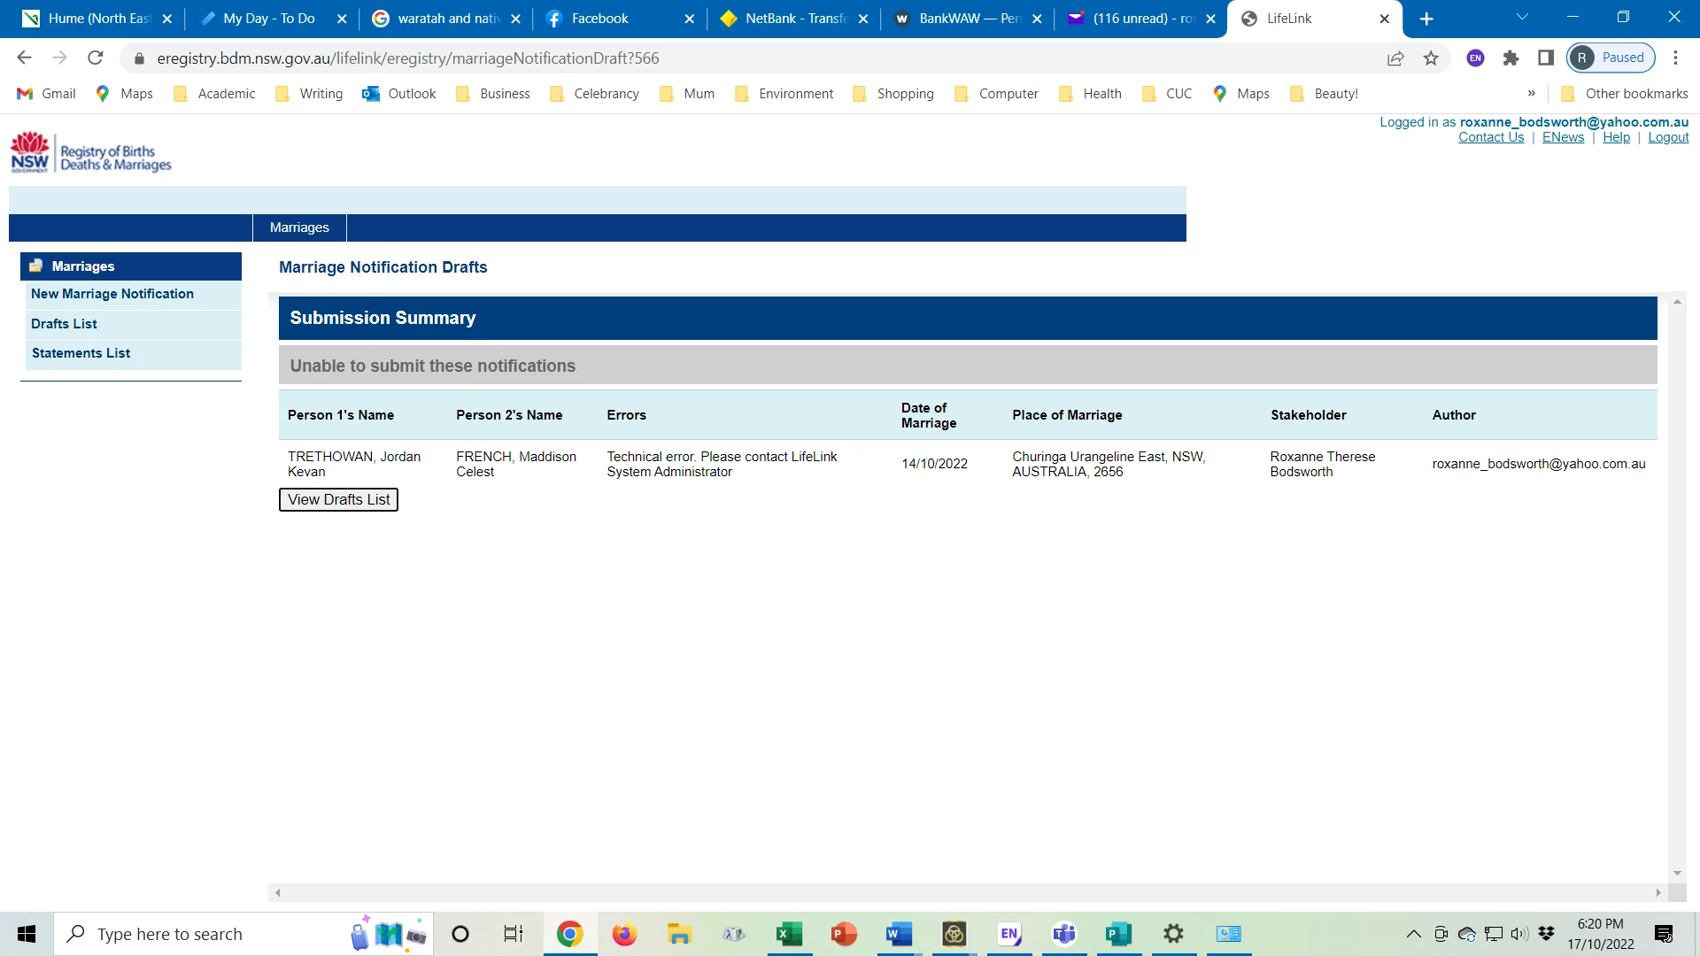Viewport: 1700px width, 956px height.
Task: Open Excel from the Windows taskbar
Action: [788, 934]
